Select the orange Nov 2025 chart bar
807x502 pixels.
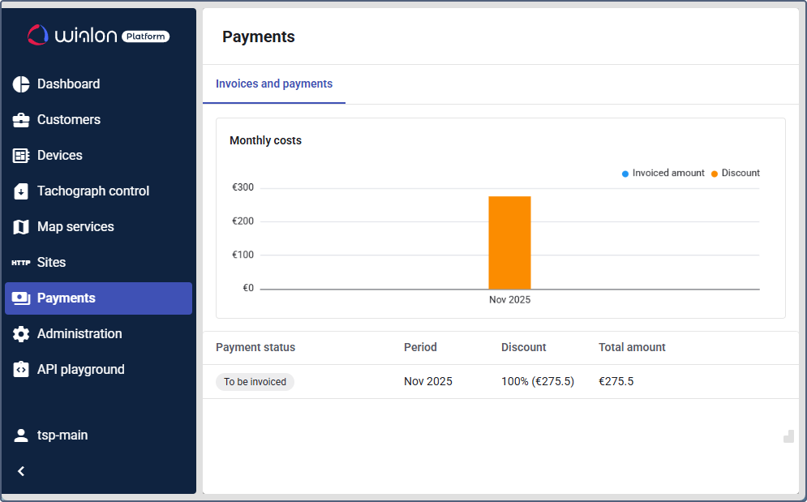point(509,242)
